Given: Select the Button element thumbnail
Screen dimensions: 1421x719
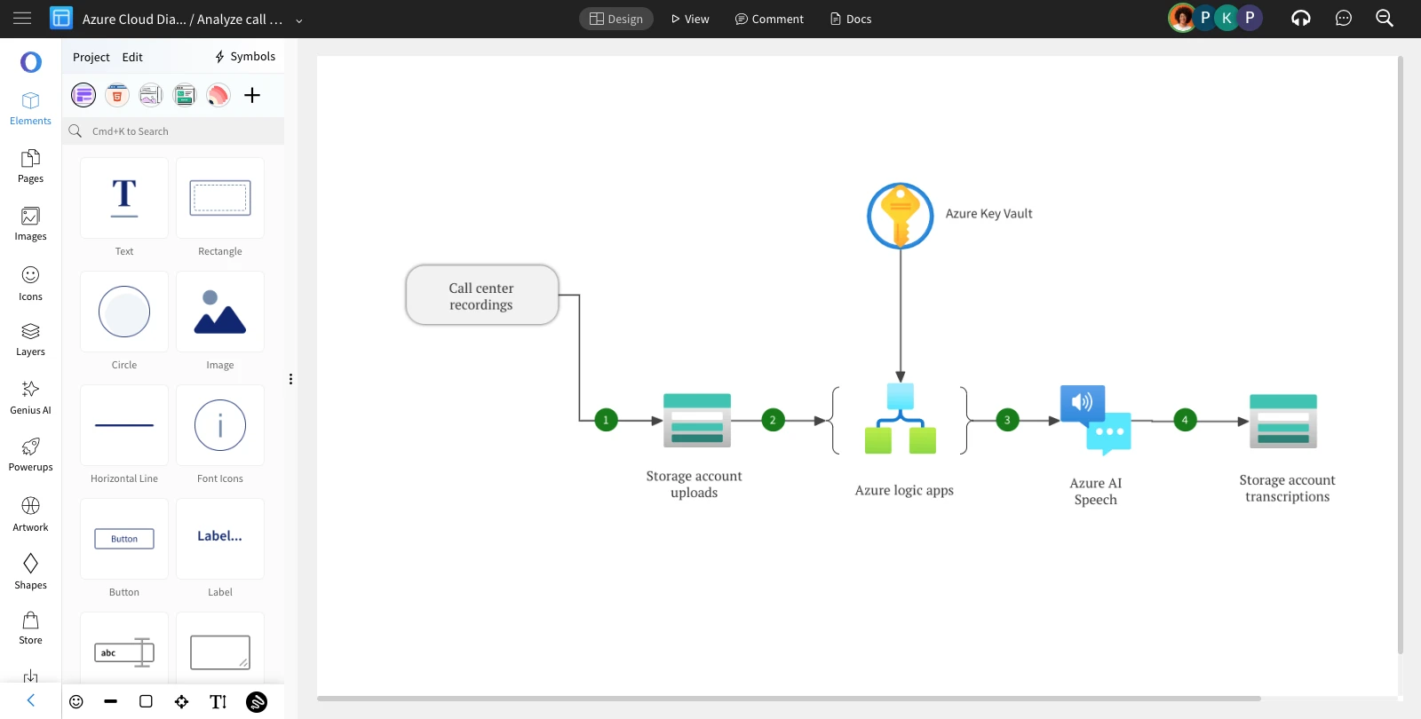Looking at the screenshot, I should pos(124,539).
